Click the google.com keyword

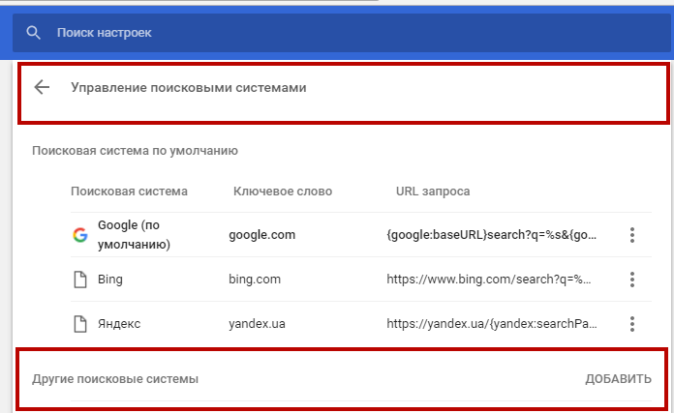point(261,235)
